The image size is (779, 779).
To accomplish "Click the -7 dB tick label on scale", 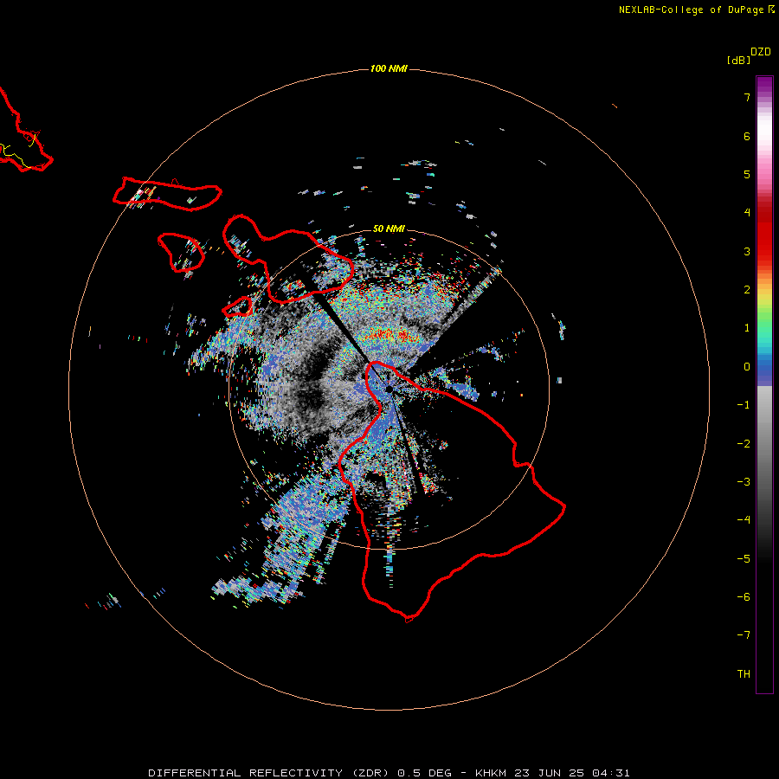I will [x=744, y=635].
